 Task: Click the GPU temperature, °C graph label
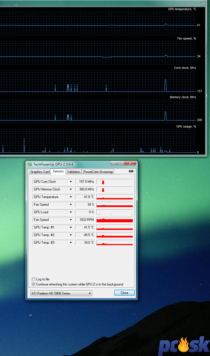[x=182, y=9]
